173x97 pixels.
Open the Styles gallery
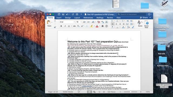click(x=140, y=23)
